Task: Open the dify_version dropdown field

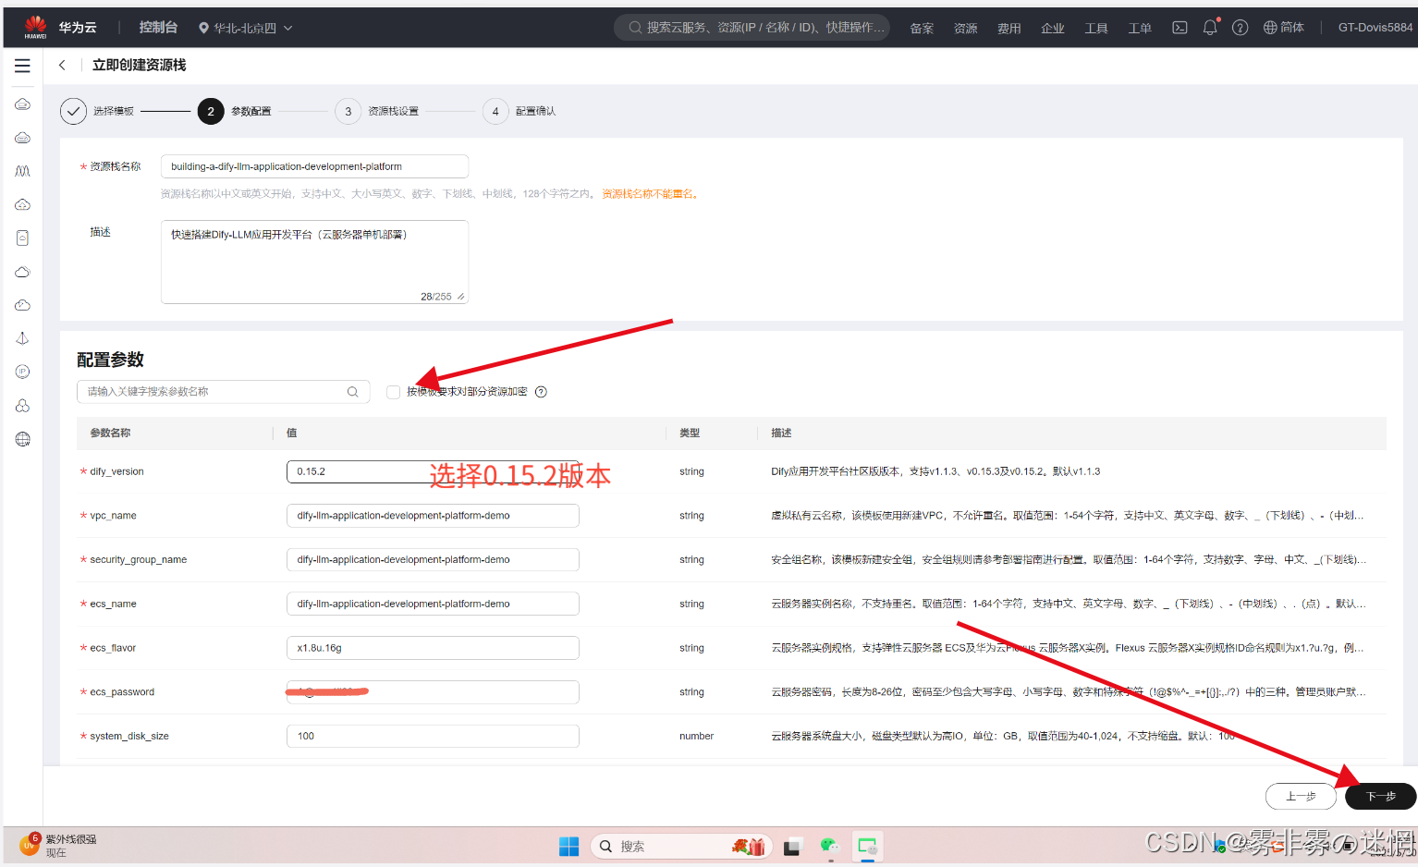Action: [x=433, y=471]
